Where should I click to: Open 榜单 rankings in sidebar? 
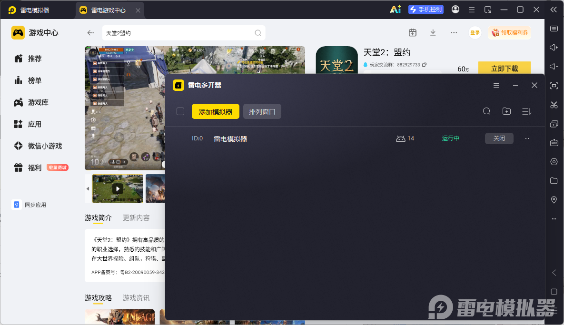[28, 80]
